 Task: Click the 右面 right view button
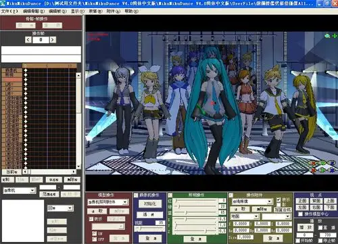(x=316, y=207)
